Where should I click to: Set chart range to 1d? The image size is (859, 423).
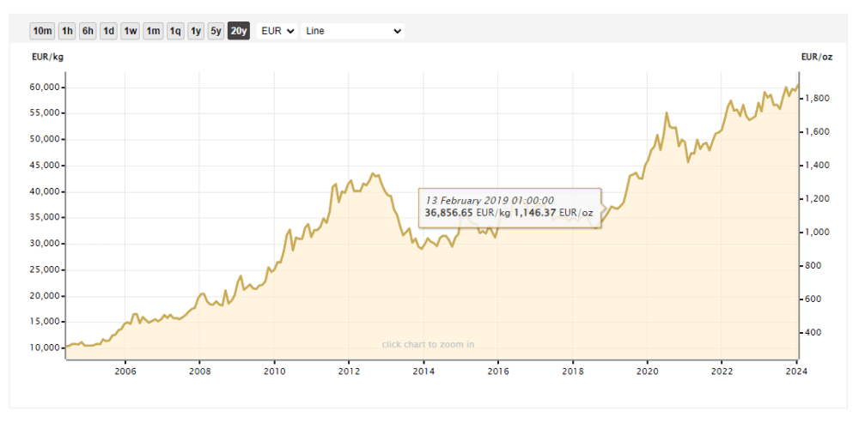click(108, 31)
